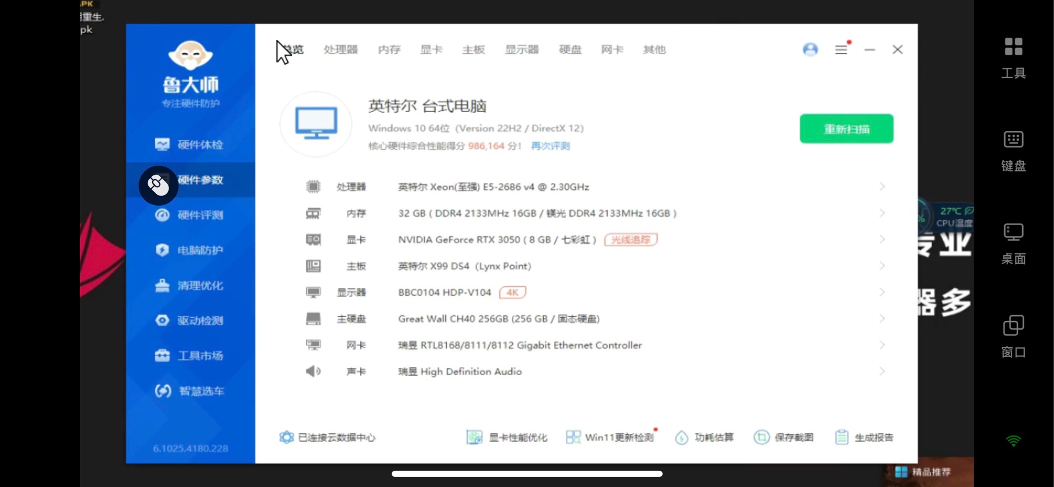Click the 处理器 CPU chip icon
1054x487 pixels.
coord(313,187)
